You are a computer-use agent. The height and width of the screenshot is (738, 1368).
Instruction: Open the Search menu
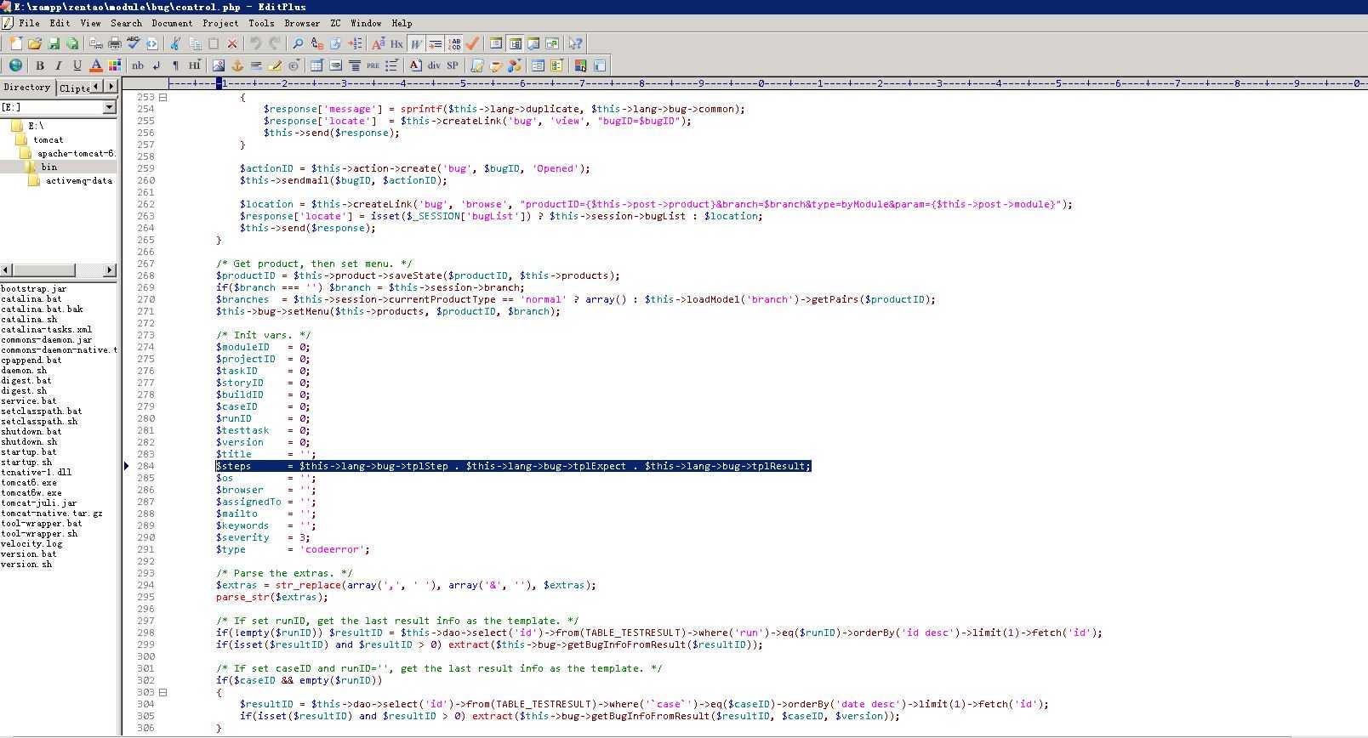point(126,23)
